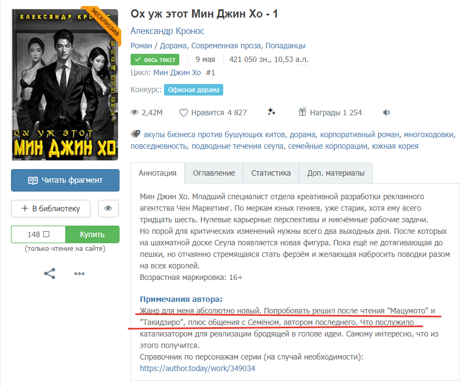Open the three-dots more options menu

(x=80, y=273)
